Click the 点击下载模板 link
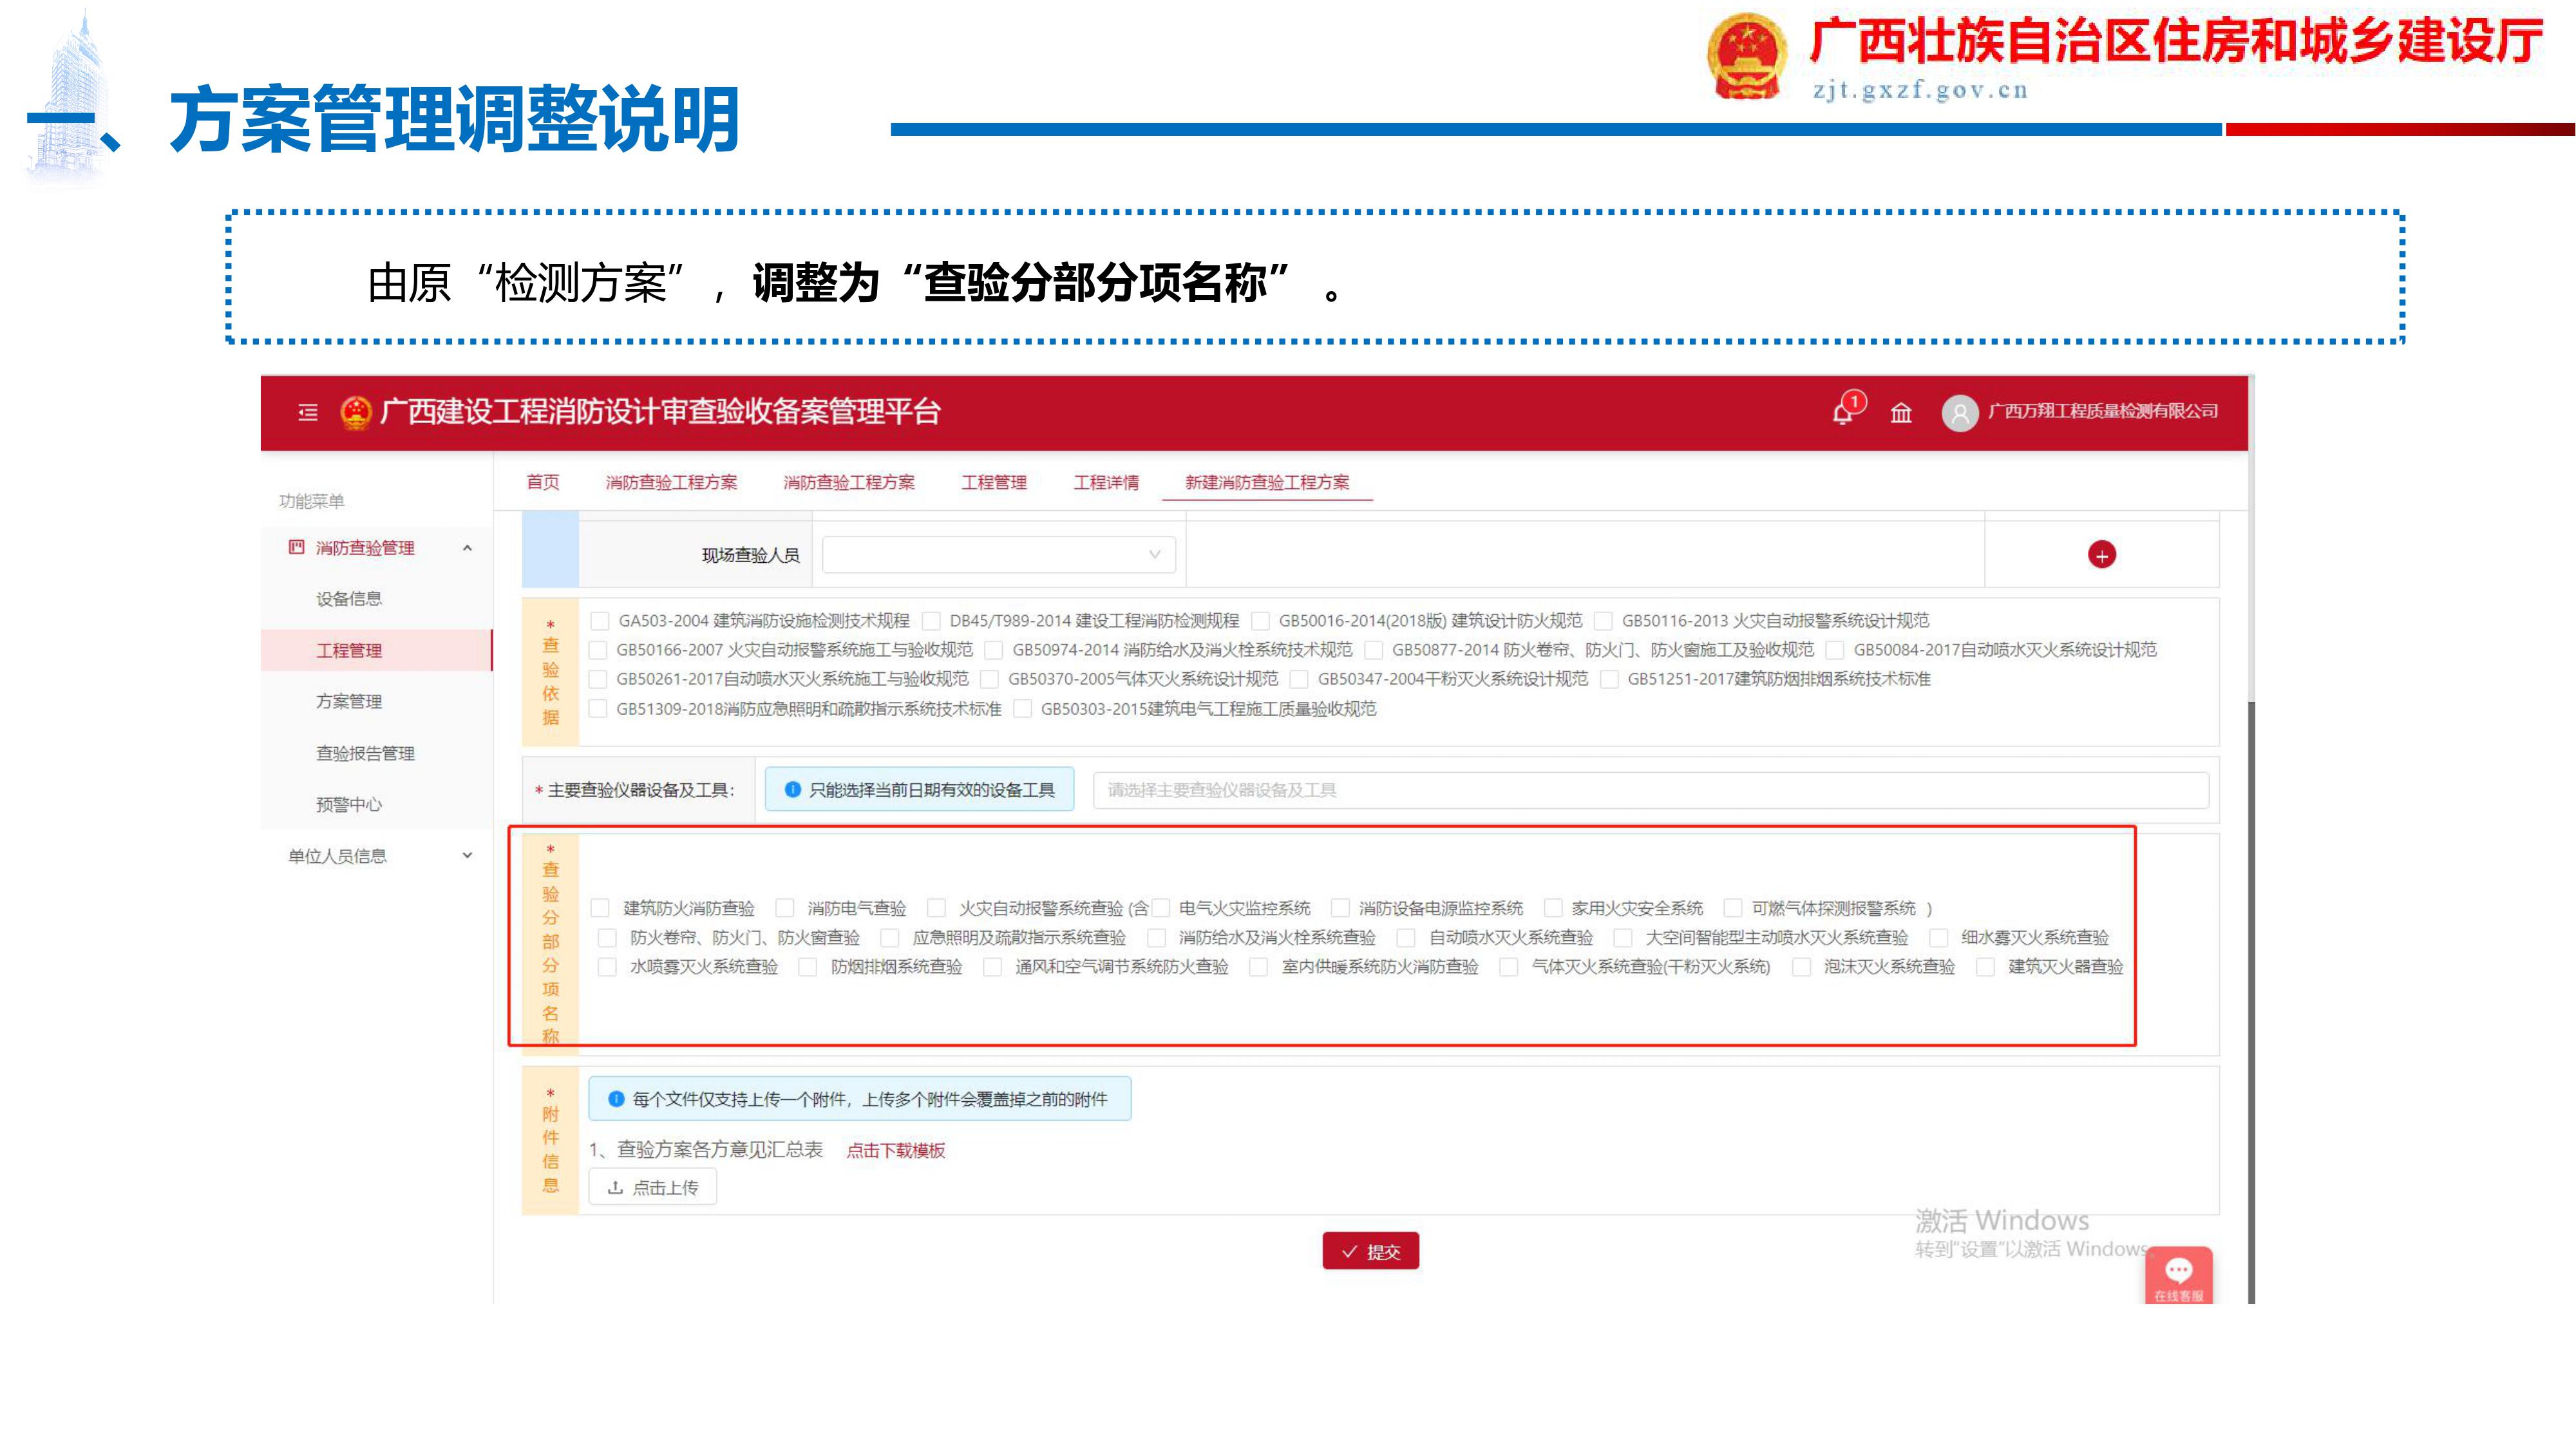This screenshot has height=1449, width=2576. click(895, 1150)
